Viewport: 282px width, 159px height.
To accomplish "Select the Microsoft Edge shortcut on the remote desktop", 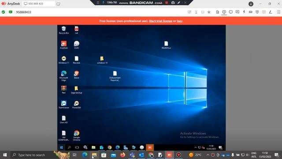I will click(63, 76).
